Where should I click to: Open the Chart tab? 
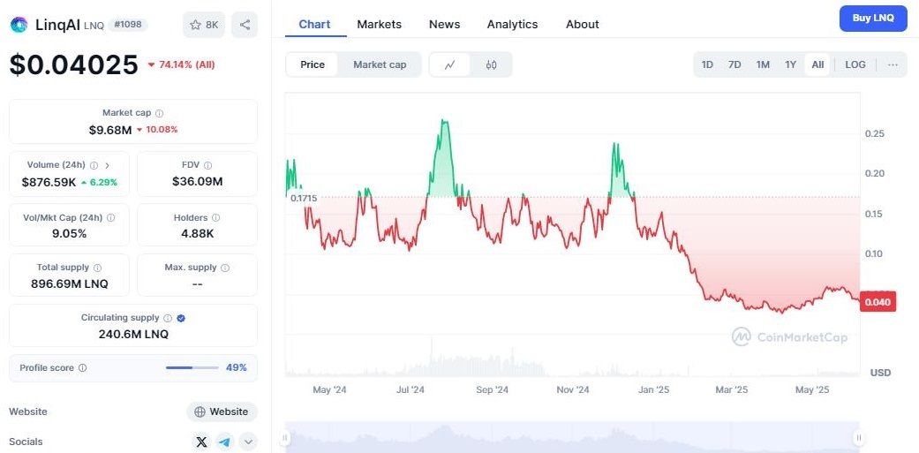coord(315,25)
